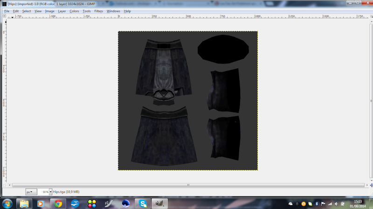373x209 pixels.
Task: Open the Edit menu
Action: (x=16, y=11)
